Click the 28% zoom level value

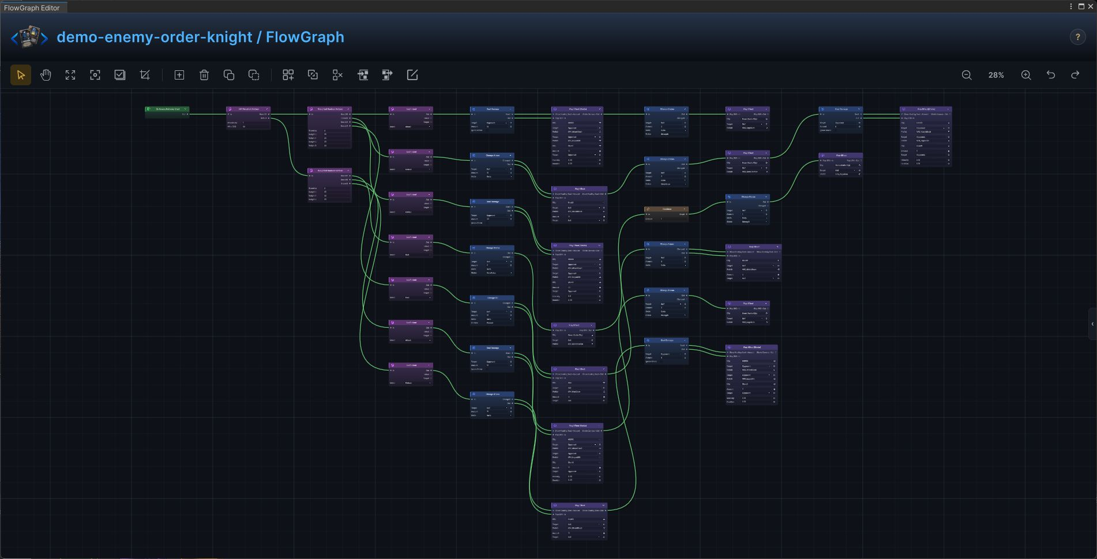click(x=996, y=75)
